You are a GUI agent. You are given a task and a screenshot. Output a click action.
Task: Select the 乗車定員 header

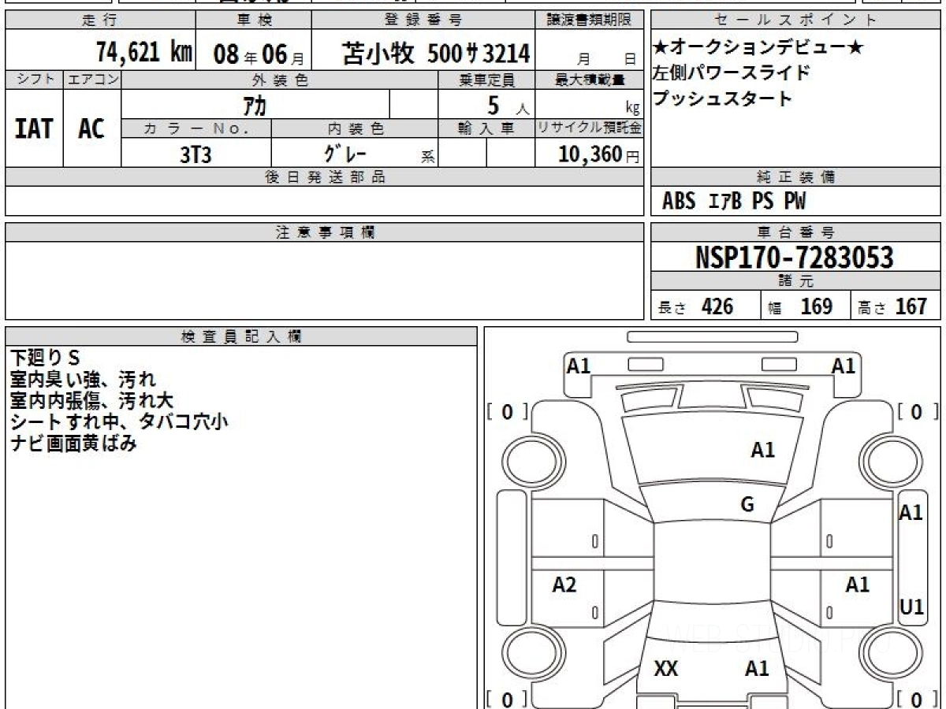tap(486, 80)
